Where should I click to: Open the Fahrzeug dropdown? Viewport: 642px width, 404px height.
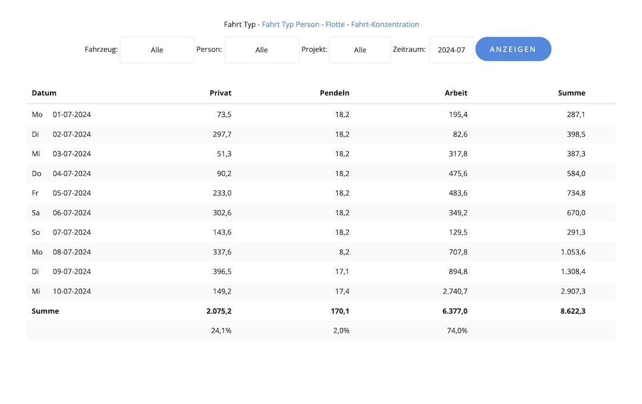(x=157, y=50)
